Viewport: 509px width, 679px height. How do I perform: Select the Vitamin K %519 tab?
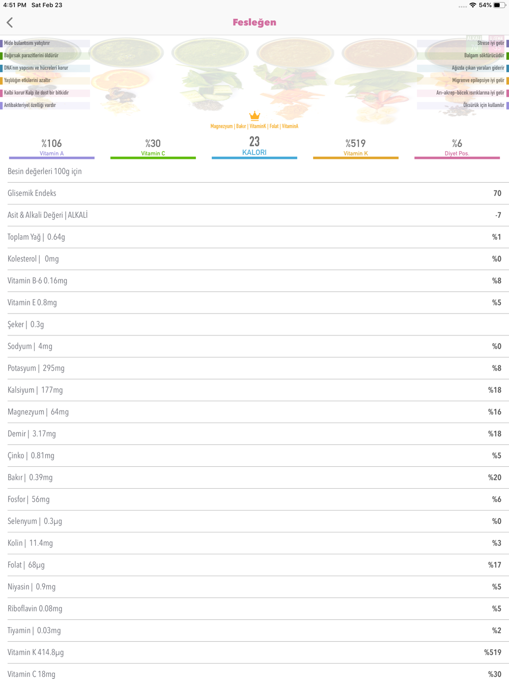tap(356, 148)
